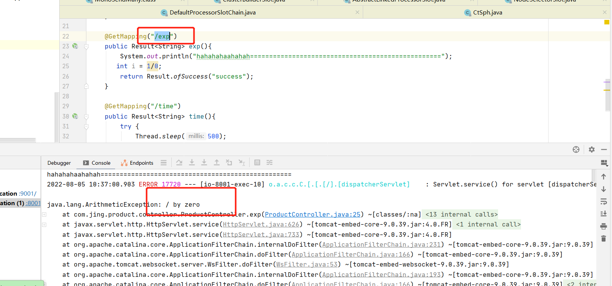Click the editor vertical scrollbar
Screen dimensions: 612x286
pos(608,95)
